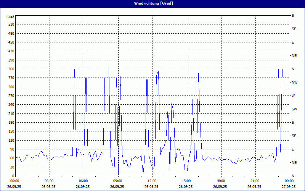Viewport: 305px width, 191px height.
Task: Click the 450 value on the y-axis
Action: pyautogui.click(x=11, y=42)
